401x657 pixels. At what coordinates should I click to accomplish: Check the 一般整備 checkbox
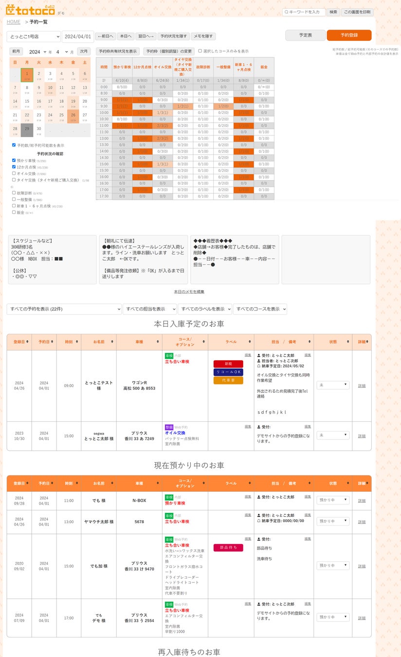point(14,199)
